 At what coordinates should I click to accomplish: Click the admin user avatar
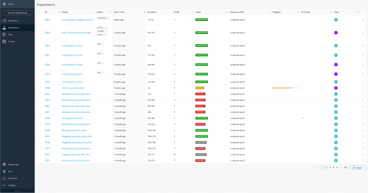4,4
